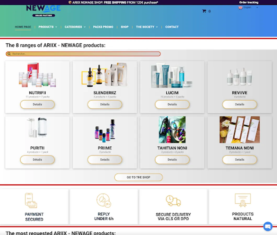277x235 pixels.
Task: Click the Go To The Shop button
Action: pos(139,177)
